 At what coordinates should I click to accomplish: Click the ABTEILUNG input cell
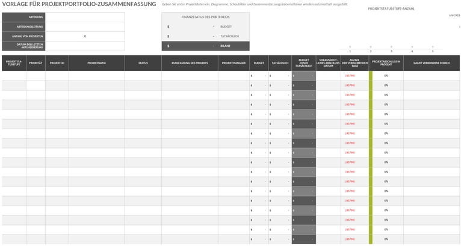point(85,17)
